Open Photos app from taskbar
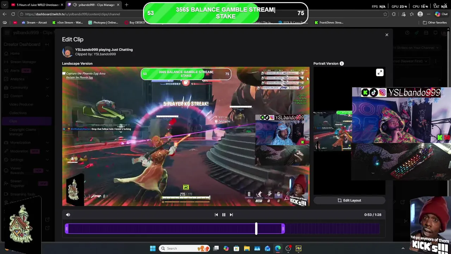Image resolution: width=451 pixels, height=254 pixels. [257, 248]
